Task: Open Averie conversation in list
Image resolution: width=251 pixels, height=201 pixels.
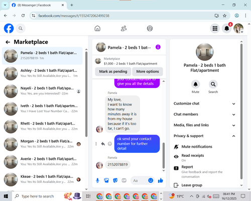Action: tap(42, 162)
